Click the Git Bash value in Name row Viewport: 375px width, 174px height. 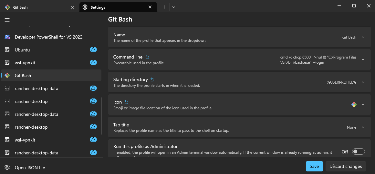[x=349, y=37]
